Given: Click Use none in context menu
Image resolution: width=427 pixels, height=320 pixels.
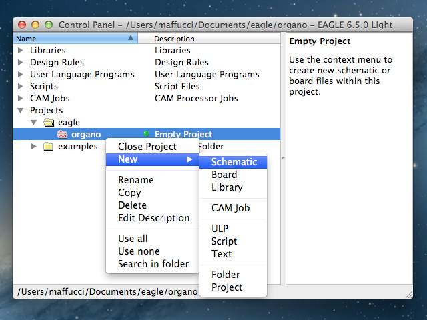Looking at the screenshot, I should click(139, 251).
